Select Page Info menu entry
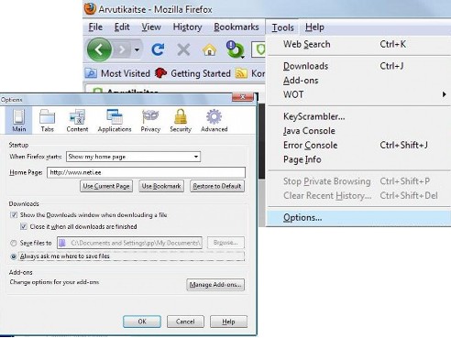Image resolution: width=451 pixels, height=338 pixels. 359,159
